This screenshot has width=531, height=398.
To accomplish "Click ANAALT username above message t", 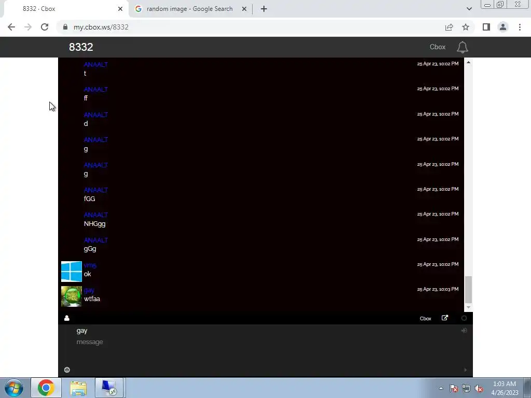I will pyautogui.click(x=96, y=65).
